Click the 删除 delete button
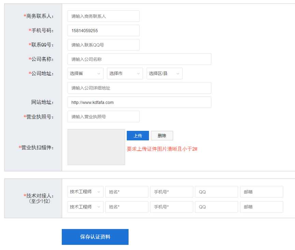The height and width of the screenshot is (250, 295). point(162,135)
